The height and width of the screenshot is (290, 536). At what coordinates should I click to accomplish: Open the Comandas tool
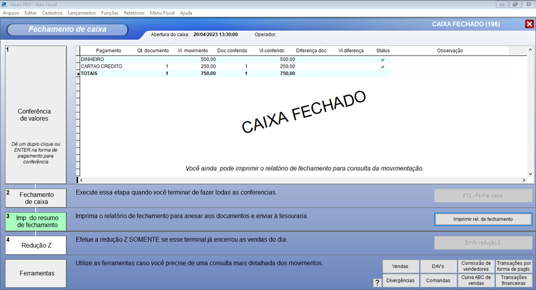point(438,280)
